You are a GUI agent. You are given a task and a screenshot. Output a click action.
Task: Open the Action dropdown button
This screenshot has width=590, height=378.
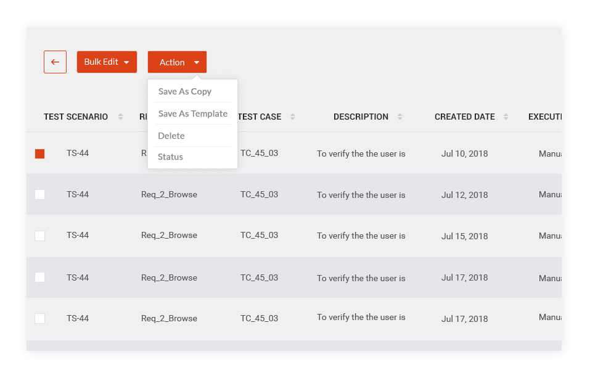(x=177, y=62)
